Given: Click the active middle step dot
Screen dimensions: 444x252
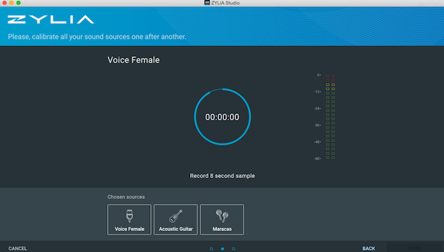Looking at the screenshot, I should click(x=222, y=249).
